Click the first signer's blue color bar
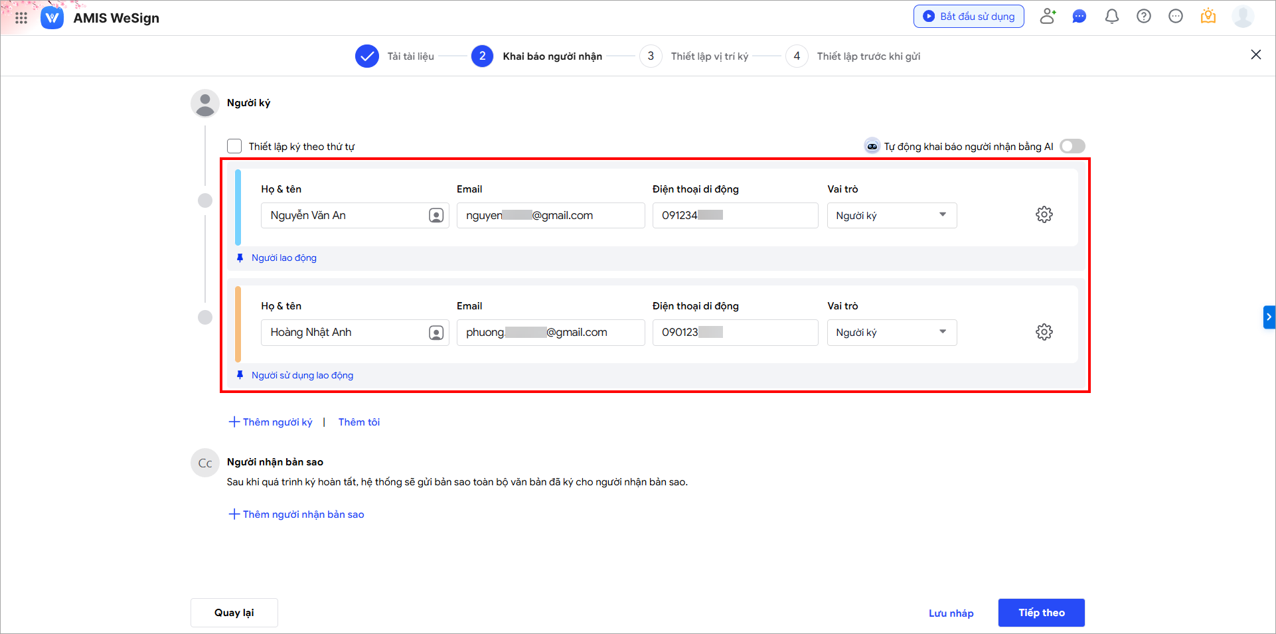 point(238,208)
